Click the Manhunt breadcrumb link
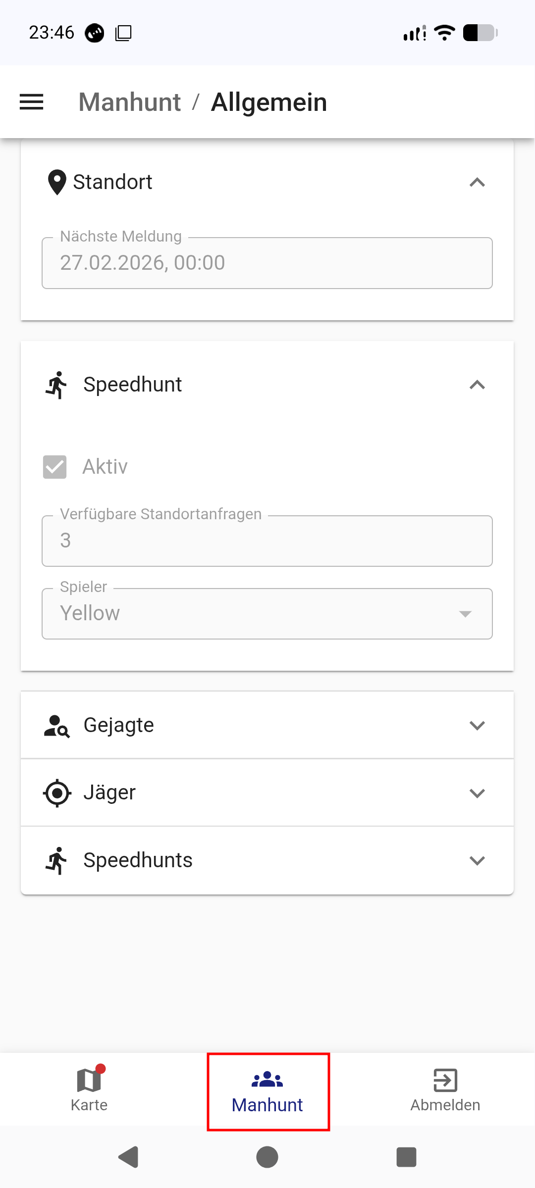The width and height of the screenshot is (535, 1188). point(130,101)
